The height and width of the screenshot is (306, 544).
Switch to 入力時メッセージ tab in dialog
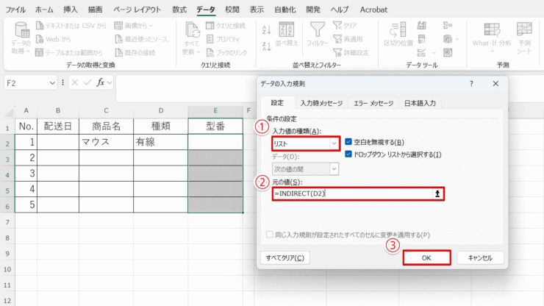tap(321, 103)
